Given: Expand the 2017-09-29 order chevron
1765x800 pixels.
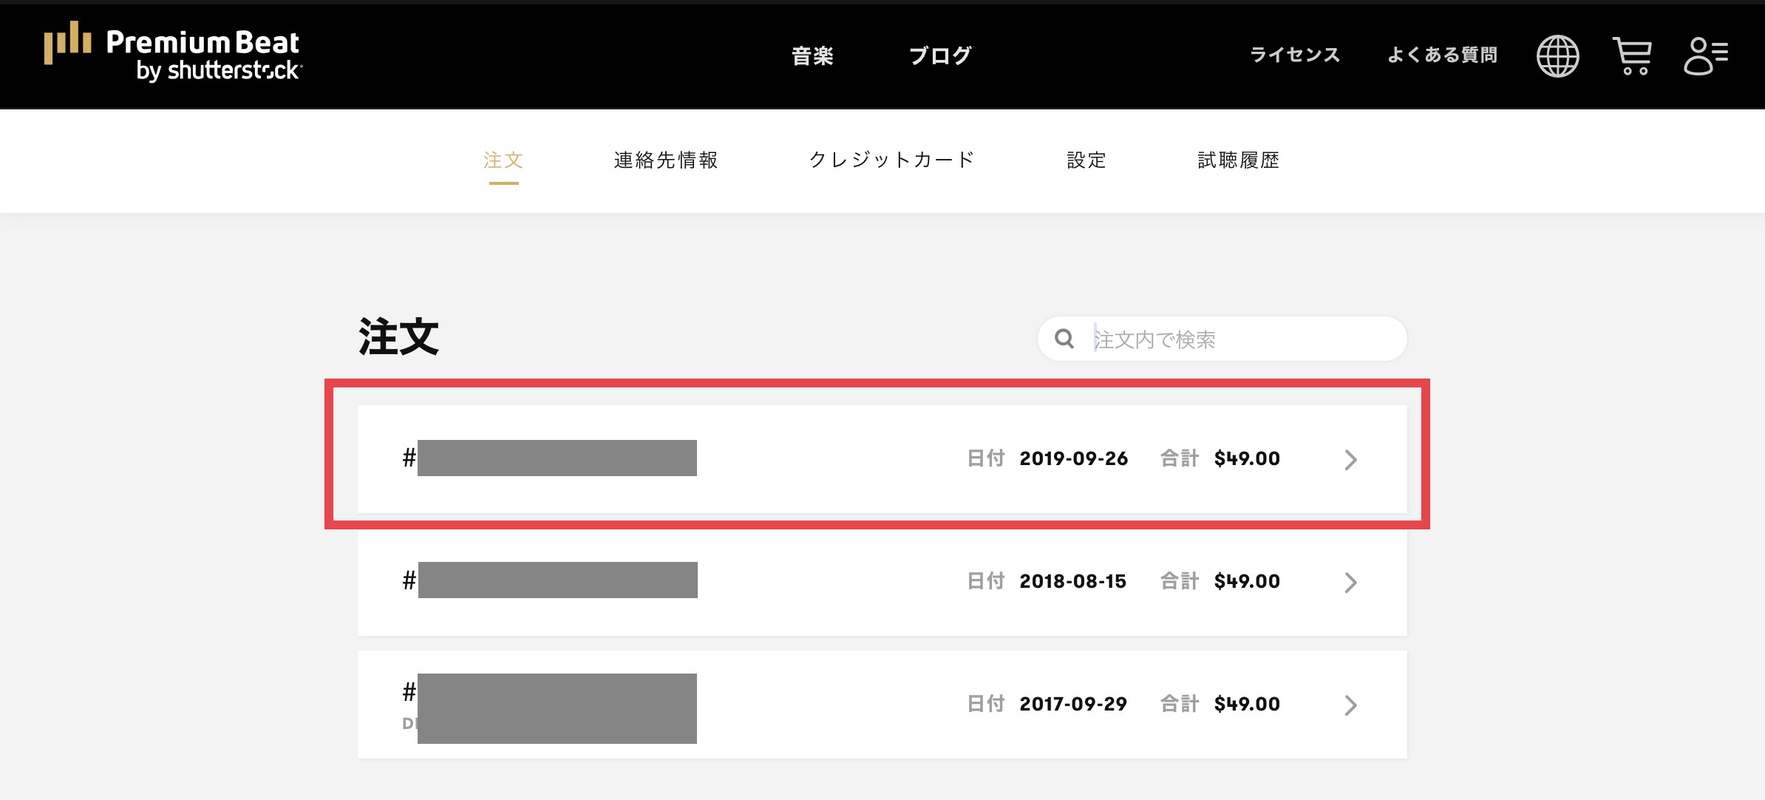Looking at the screenshot, I should [x=1350, y=705].
